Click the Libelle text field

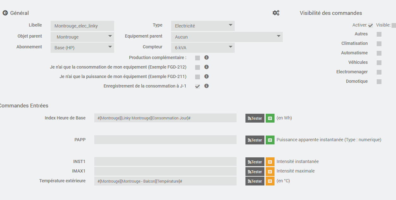coord(82,26)
